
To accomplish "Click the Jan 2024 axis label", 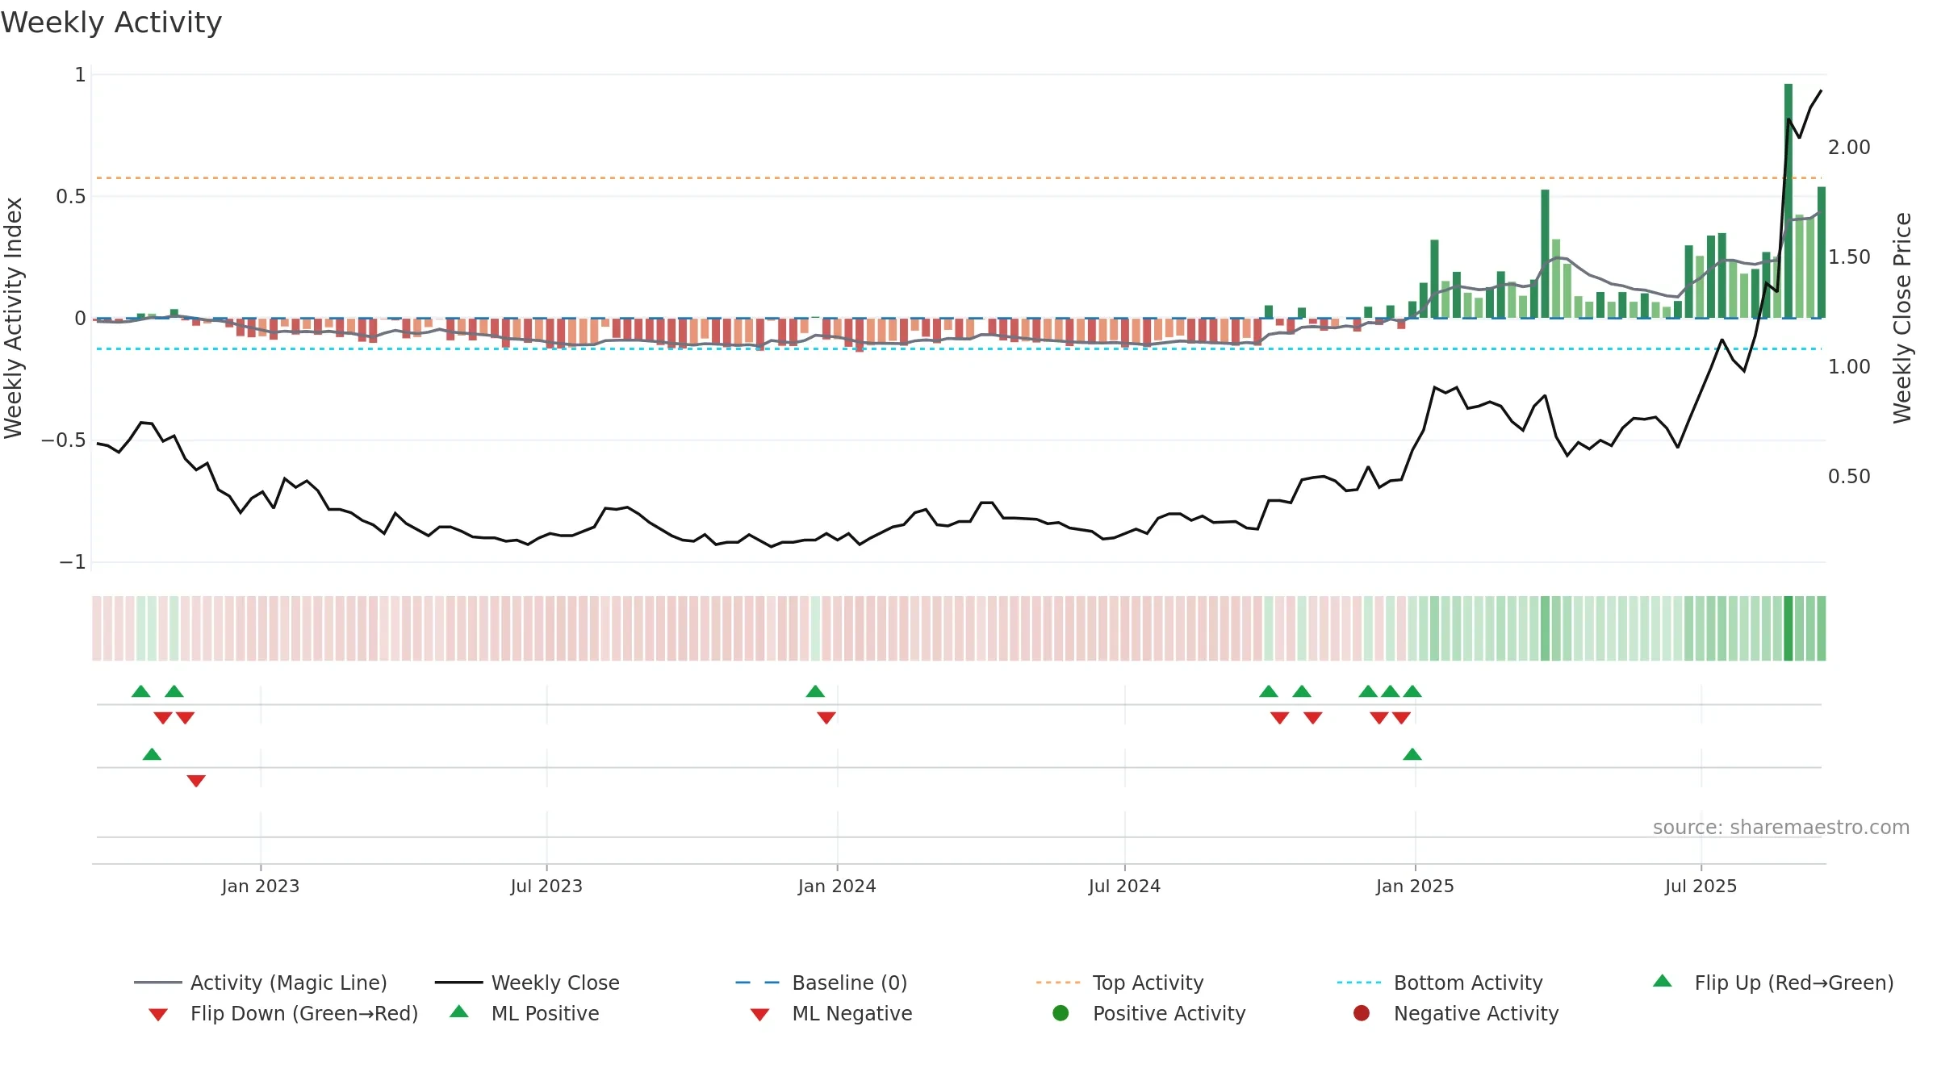I will point(837,886).
